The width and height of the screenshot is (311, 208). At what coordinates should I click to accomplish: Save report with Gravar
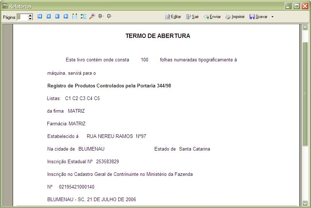pos(259,17)
